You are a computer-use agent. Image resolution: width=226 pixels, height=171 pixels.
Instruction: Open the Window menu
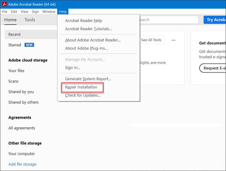pos(49,12)
